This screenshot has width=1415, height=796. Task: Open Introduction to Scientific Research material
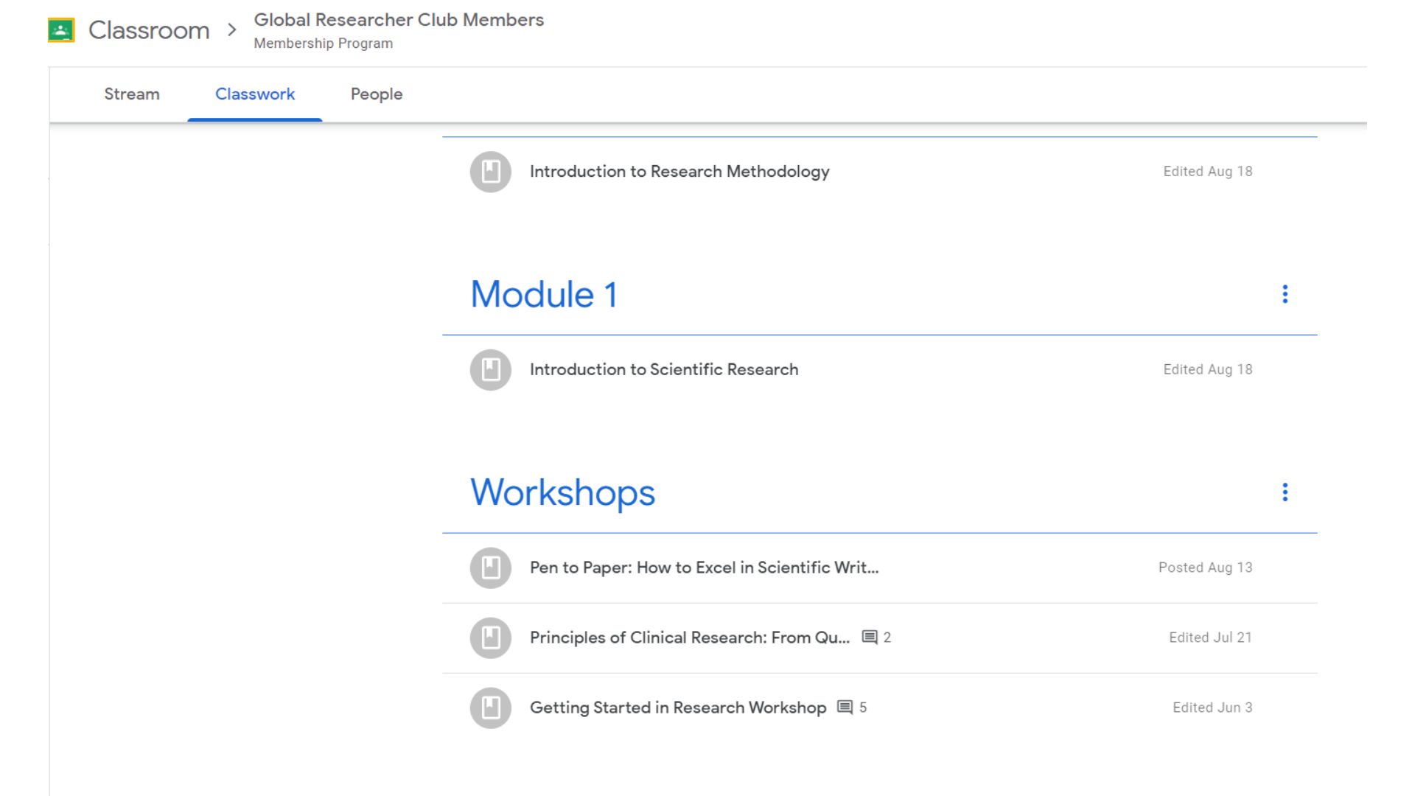(x=664, y=370)
